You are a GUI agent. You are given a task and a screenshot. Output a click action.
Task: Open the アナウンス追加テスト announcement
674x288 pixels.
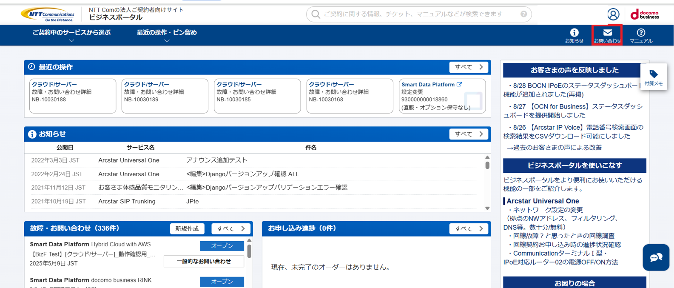(x=217, y=160)
